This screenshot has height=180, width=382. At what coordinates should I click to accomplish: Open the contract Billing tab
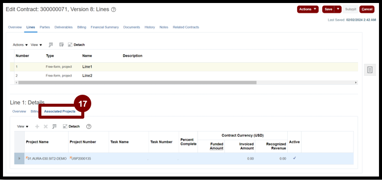pyautogui.click(x=82, y=27)
